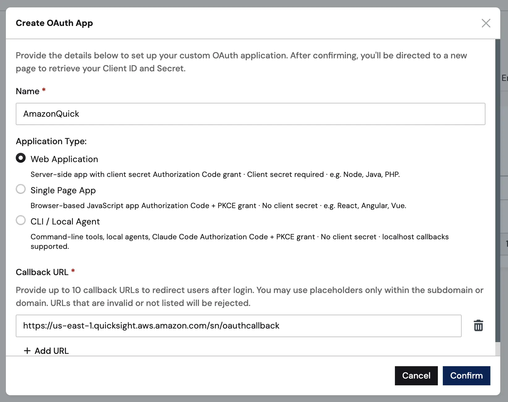Click the Callback URL field label
Screen dimensions: 508x402
(42, 272)
